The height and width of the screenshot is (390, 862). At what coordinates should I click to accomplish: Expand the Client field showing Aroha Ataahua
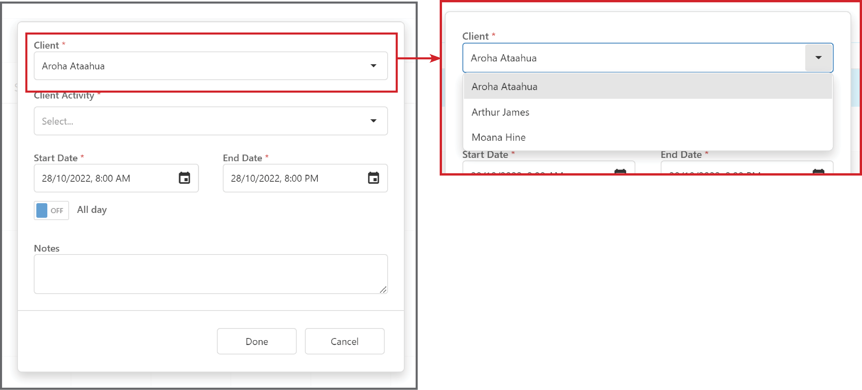[x=211, y=66]
